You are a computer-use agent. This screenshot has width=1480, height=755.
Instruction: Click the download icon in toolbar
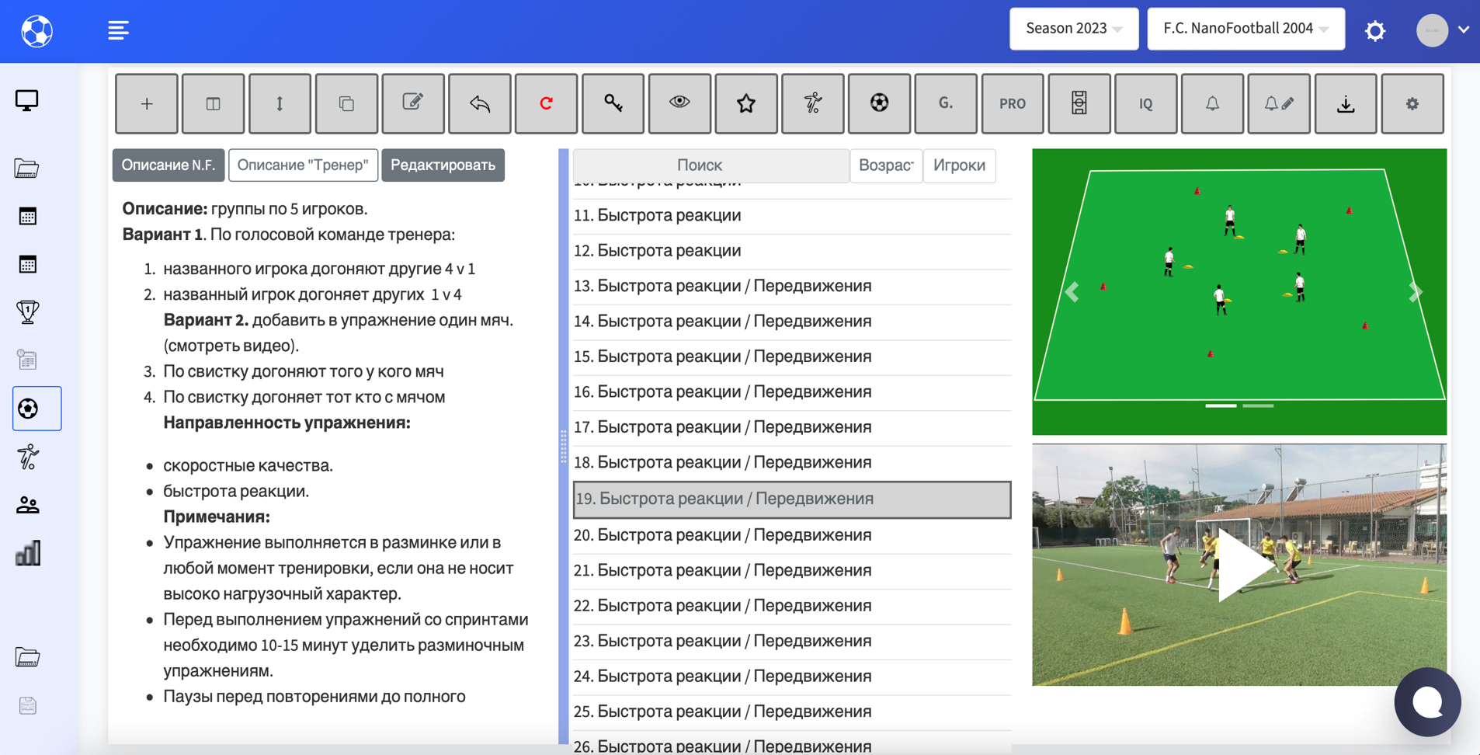click(1345, 103)
